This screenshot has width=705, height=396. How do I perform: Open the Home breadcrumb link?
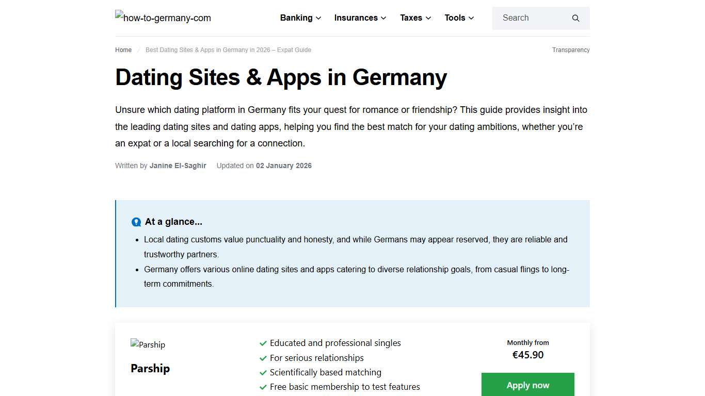click(123, 49)
